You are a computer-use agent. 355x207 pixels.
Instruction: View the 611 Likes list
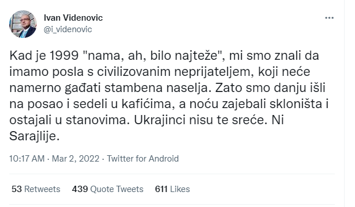click(173, 189)
